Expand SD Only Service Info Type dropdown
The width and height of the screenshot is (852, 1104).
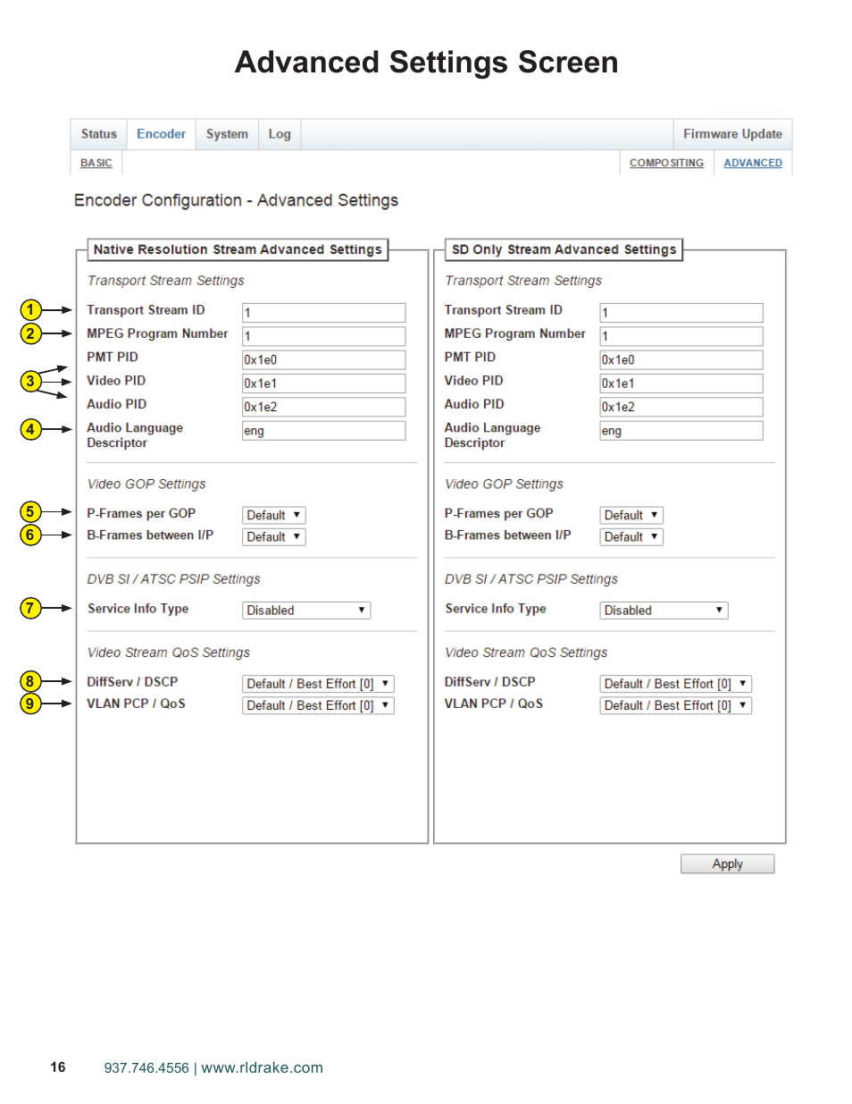[664, 611]
